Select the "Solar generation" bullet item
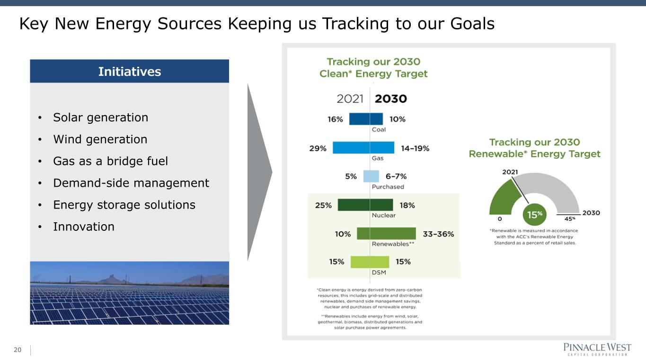Screen dimensions: 646x364 click(100, 118)
